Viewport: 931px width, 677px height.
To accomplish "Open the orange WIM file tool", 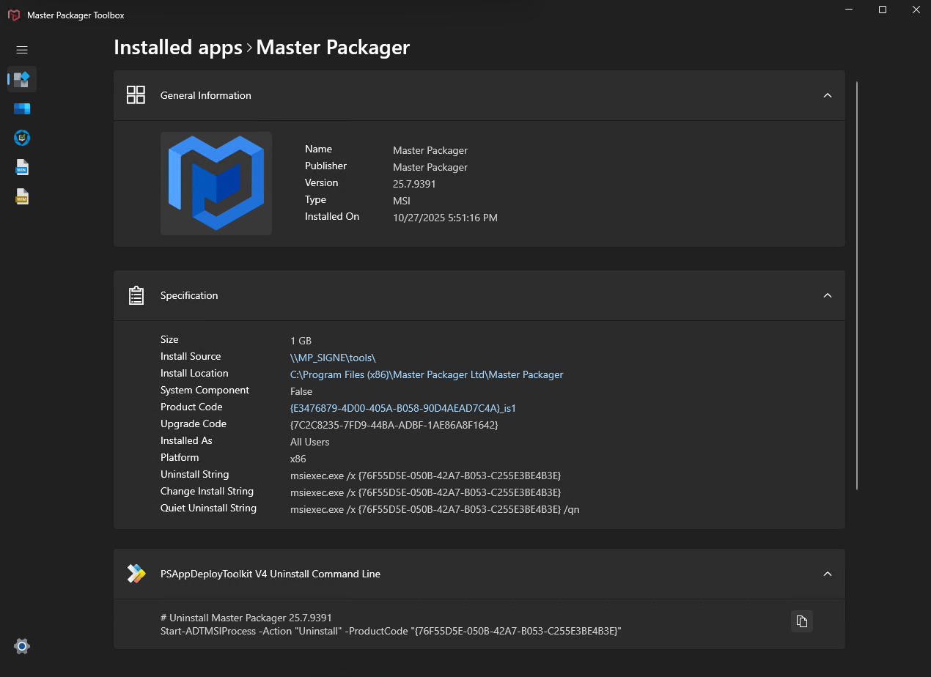I will click(22, 196).
